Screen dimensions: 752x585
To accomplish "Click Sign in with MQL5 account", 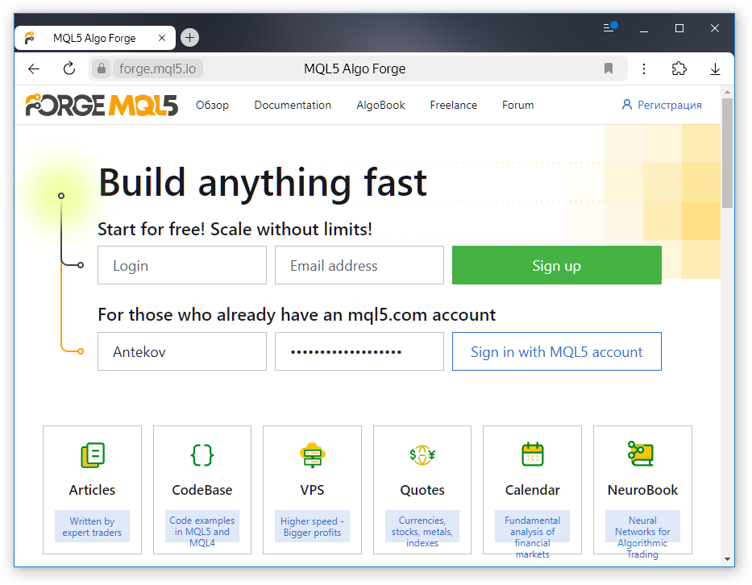I will (556, 351).
